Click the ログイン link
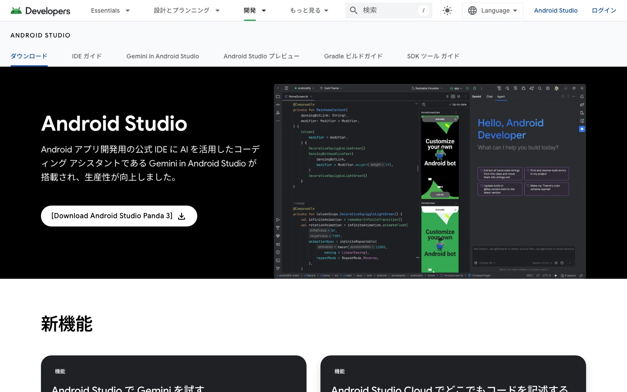 604,10
